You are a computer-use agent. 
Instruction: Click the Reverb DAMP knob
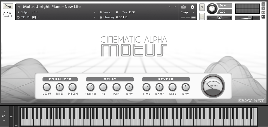[159, 87]
